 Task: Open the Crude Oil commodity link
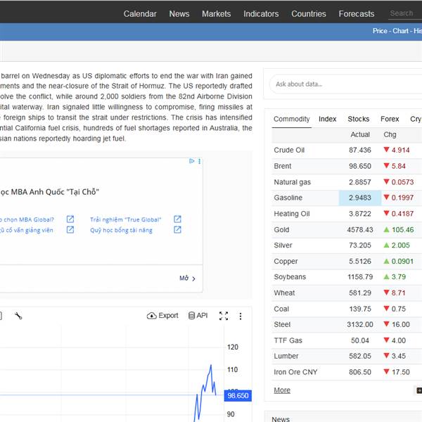pyautogui.click(x=289, y=150)
